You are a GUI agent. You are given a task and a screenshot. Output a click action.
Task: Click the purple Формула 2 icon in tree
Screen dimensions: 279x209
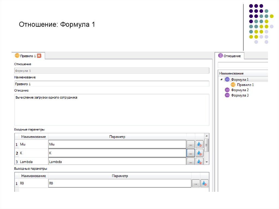point(227,90)
